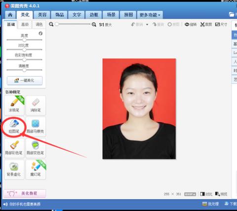Screen dimensions: 237x211
Task: Select the 局部变色笔 paint bucket tool
Action: coord(36,148)
